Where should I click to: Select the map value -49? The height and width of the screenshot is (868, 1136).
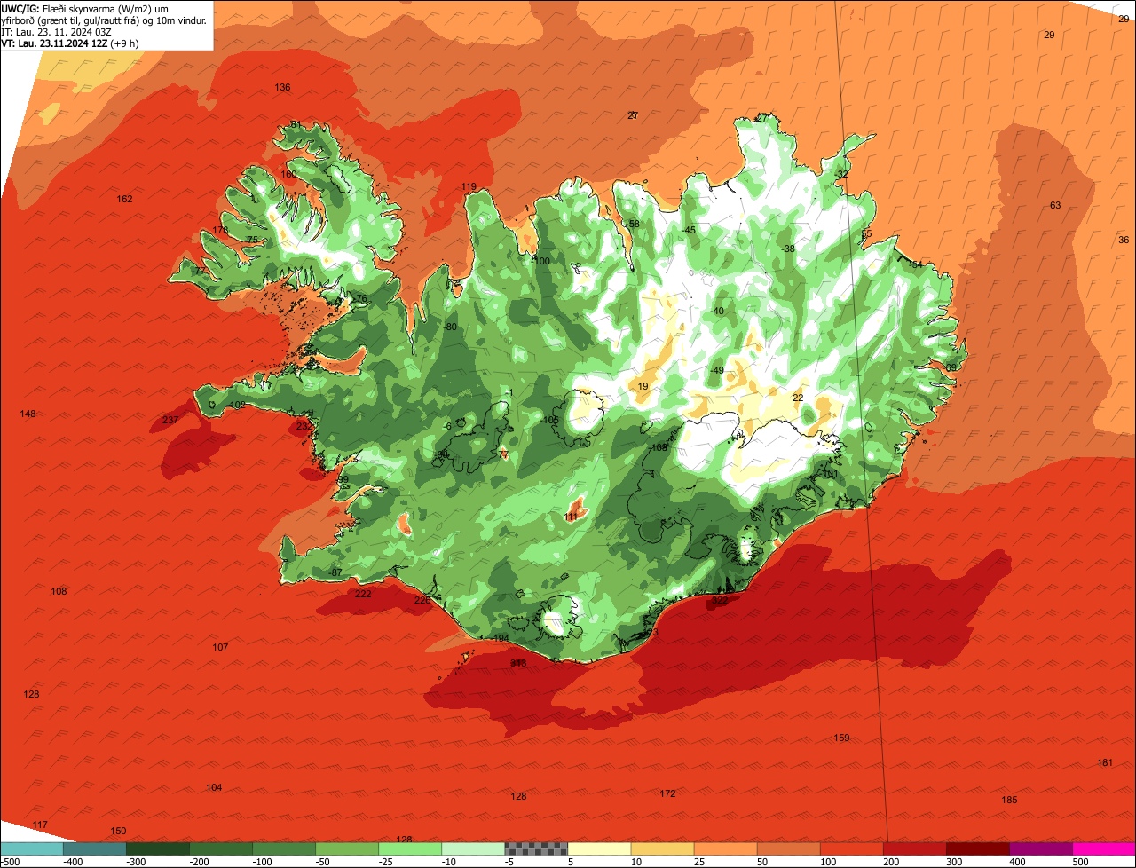[716, 370]
